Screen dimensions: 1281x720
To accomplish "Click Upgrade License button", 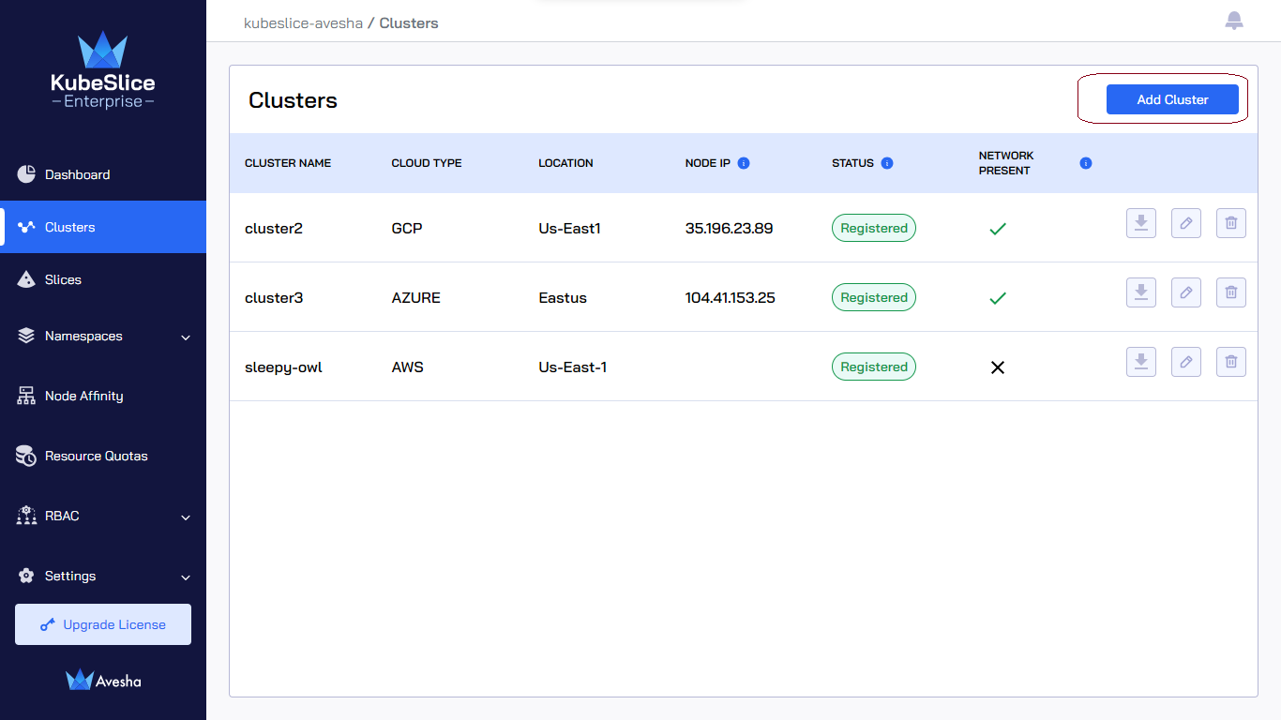I will point(103,624).
